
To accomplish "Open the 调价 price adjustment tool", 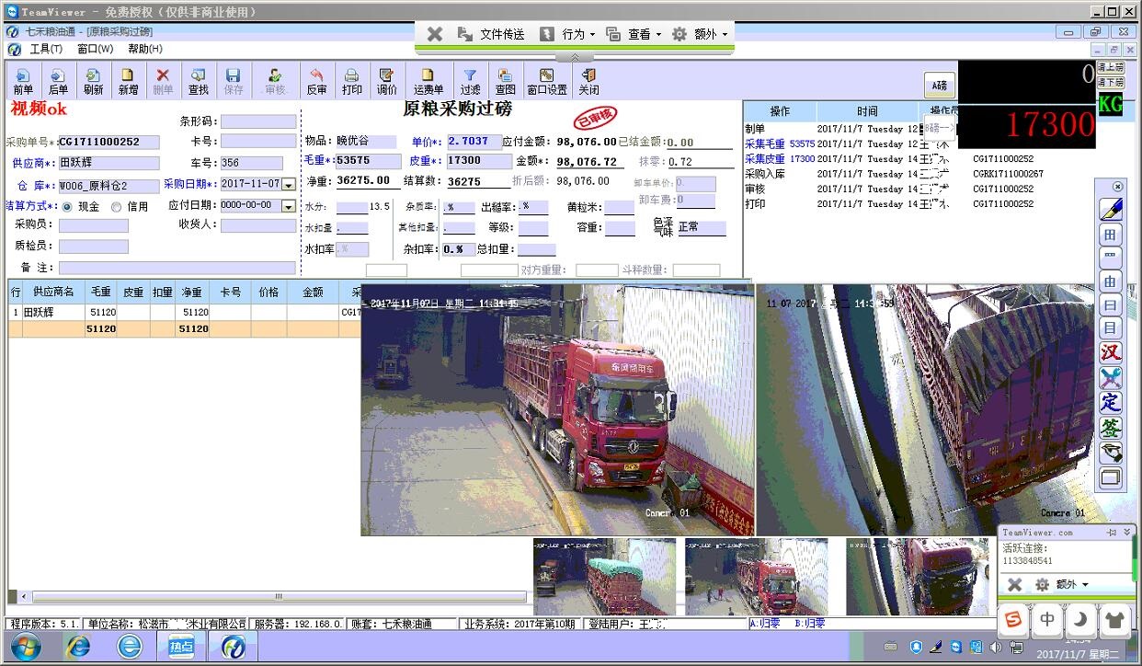I will [x=386, y=81].
